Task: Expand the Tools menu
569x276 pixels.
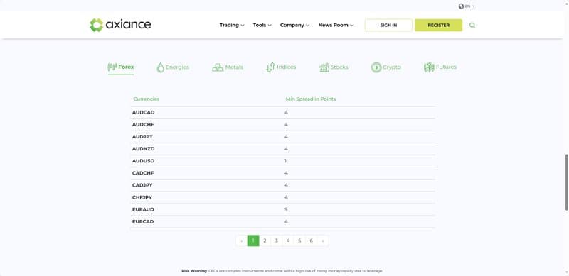Action: pyautogui.click(x=262, y=25)
